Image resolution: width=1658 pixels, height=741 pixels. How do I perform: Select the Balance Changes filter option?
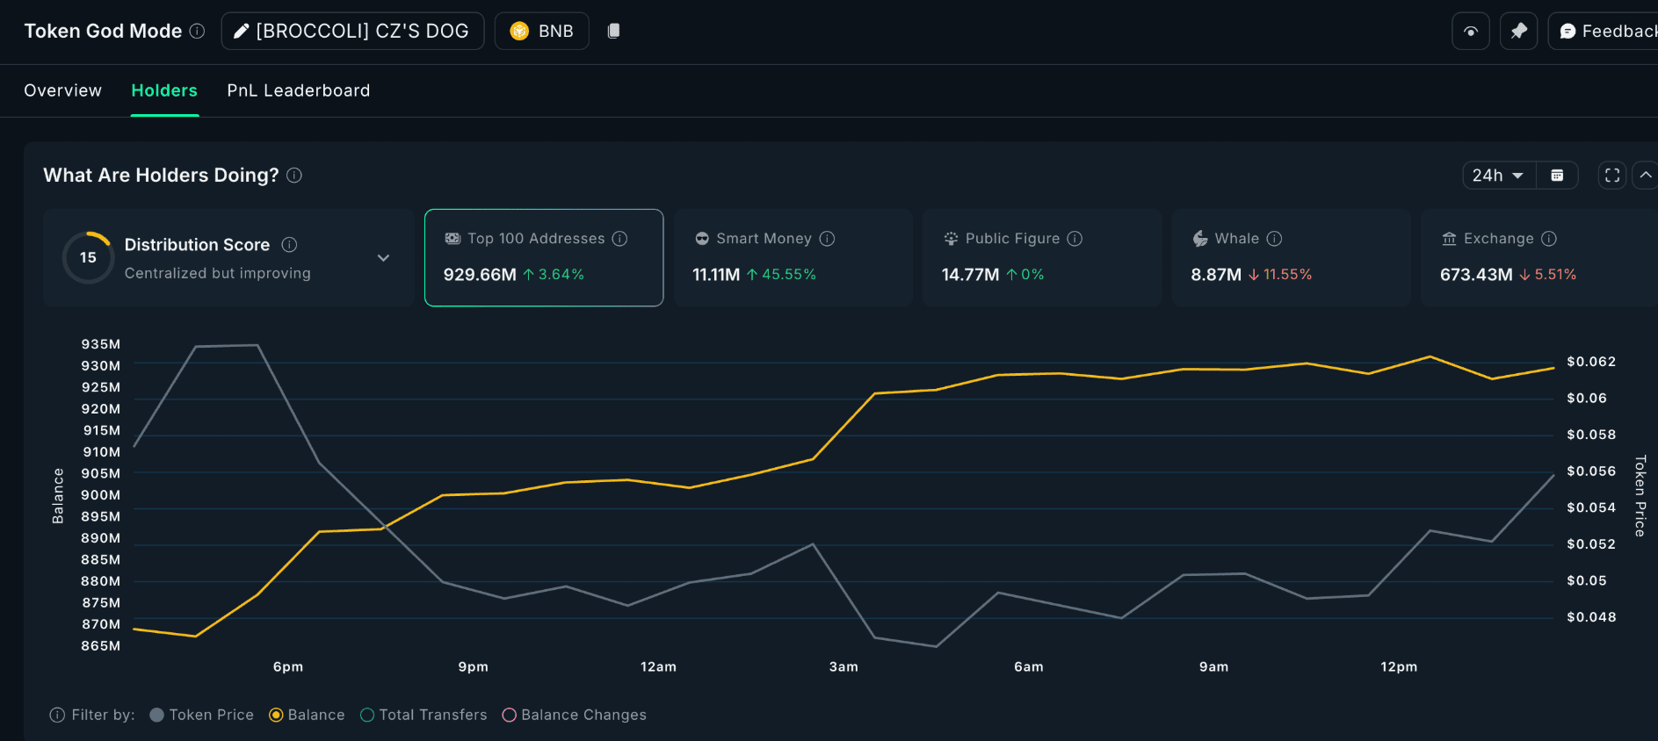510,715
